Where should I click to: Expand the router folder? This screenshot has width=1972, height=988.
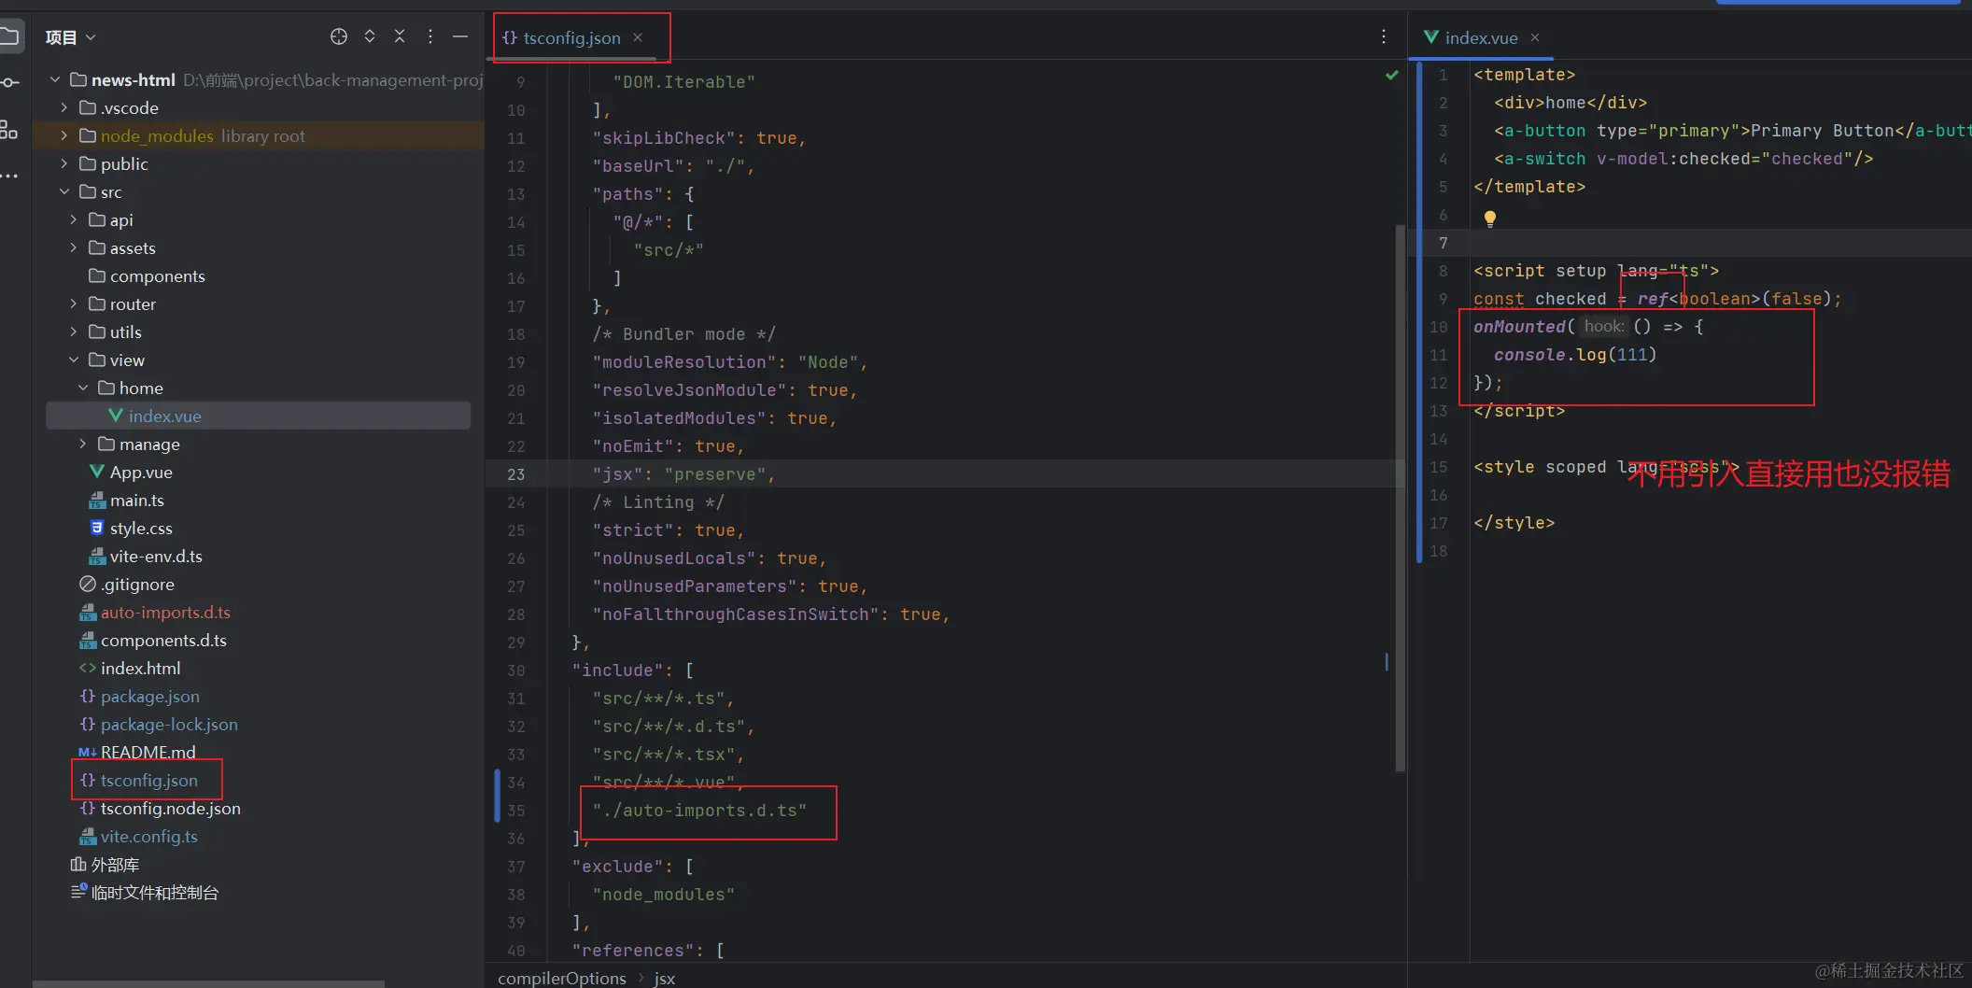pyautogui.click(x=73, y=303)
